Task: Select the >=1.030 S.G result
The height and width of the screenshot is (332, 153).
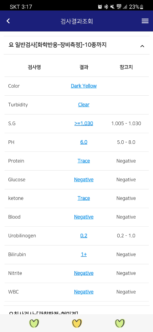Action: point(84,124)
